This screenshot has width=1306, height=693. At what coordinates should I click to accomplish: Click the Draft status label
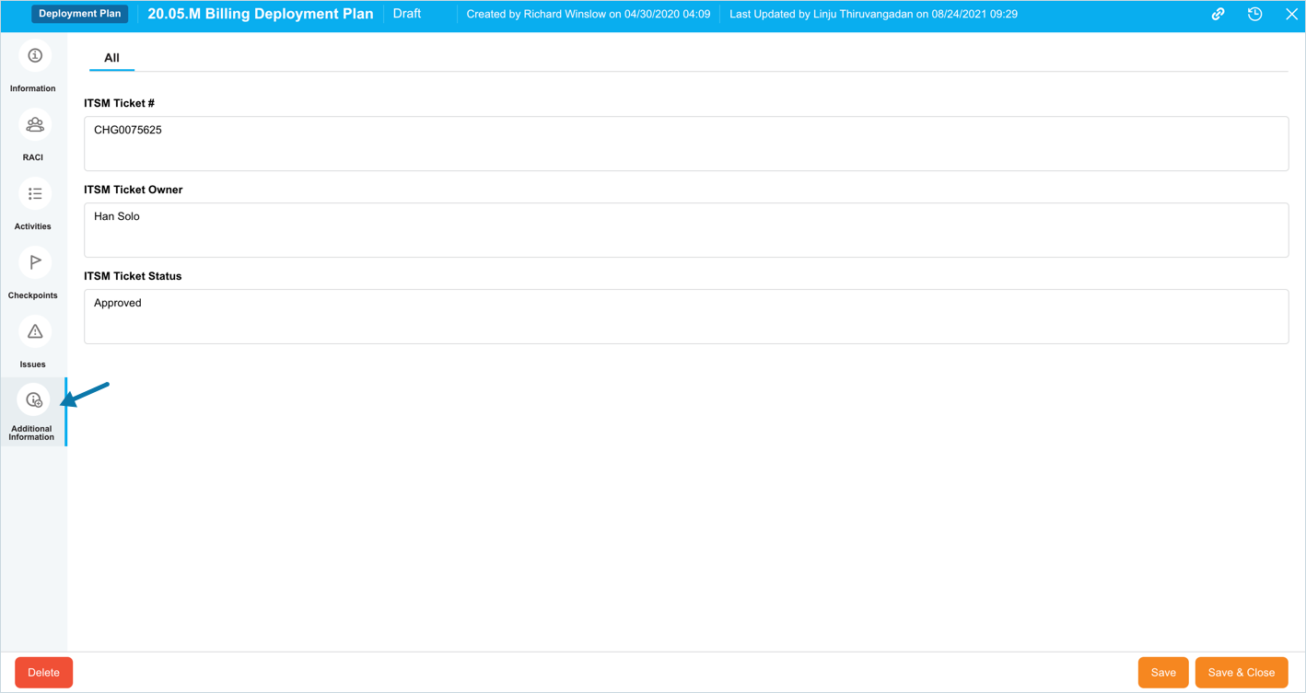[406, 14]
